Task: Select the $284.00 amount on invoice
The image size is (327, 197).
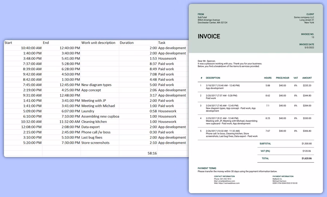Action: [x=307, y=106]
